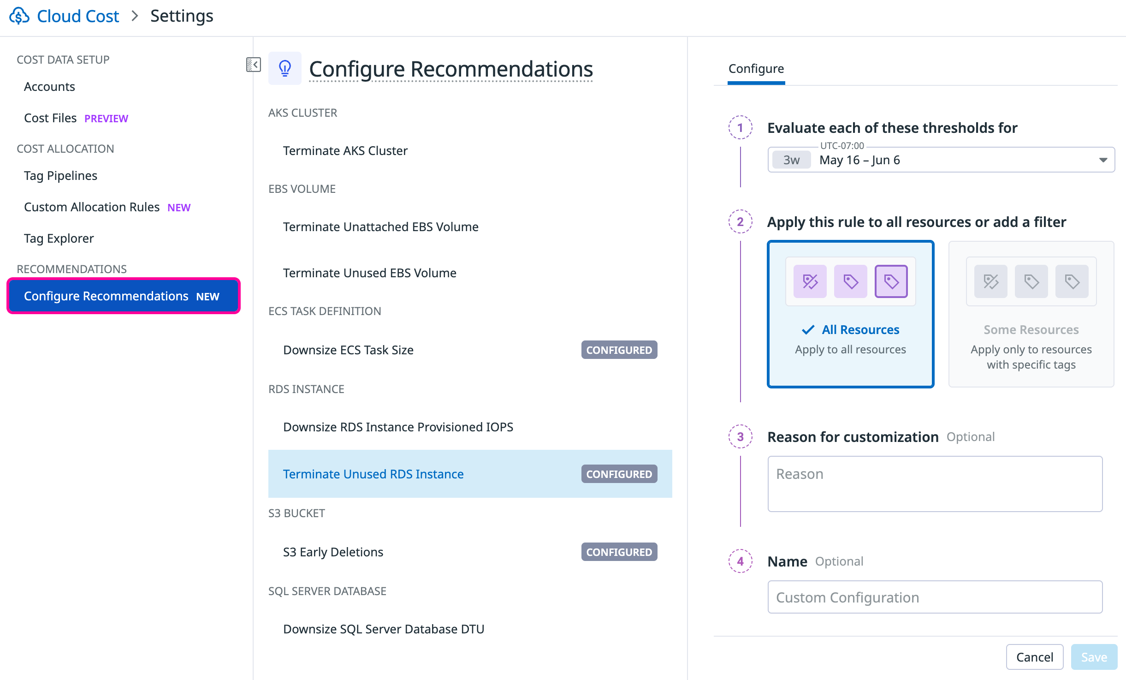
Task: Click the highlighted purple tag icon
Action: click(891, 281)
